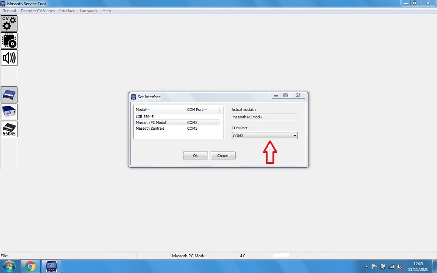Select the Massoth Zentrale list row
This screenshot has height=273, width=437.
[177, 128]
